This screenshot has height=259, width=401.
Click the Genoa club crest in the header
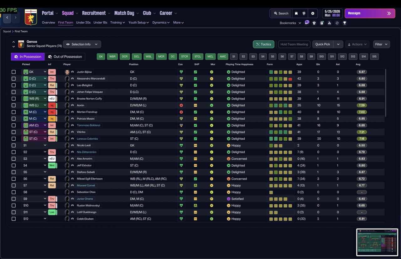[31, 17]
